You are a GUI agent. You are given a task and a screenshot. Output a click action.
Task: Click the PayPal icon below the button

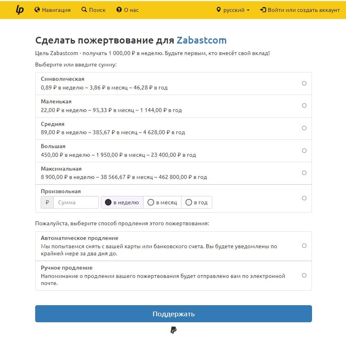pyautogui.click(x=173, y=330)
